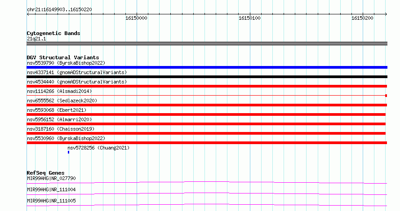The height and width of the screenshot is (211, 400).
Task: Open MIR99AHG|NR_111005 transcript label
Action: click(51, 201)
